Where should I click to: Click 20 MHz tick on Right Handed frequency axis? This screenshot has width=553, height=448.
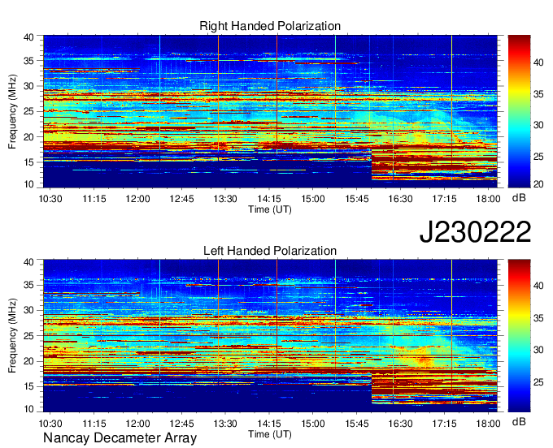coord(28,137)
